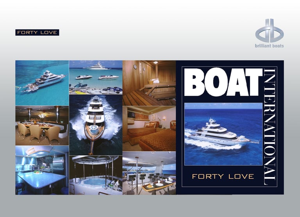View the bedroom cabin with orange beds photo
This screenshot has width=300, height=217.
coord(149,129)
